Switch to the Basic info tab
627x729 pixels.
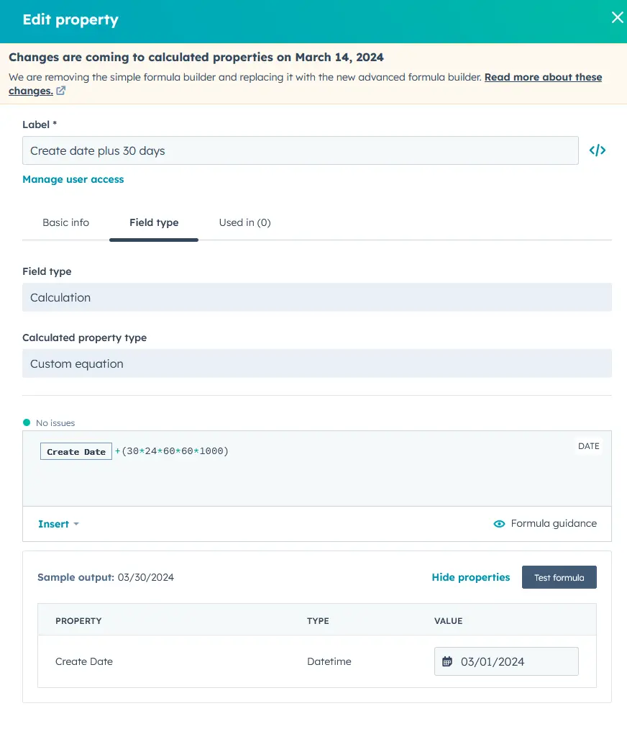(65, 222)
